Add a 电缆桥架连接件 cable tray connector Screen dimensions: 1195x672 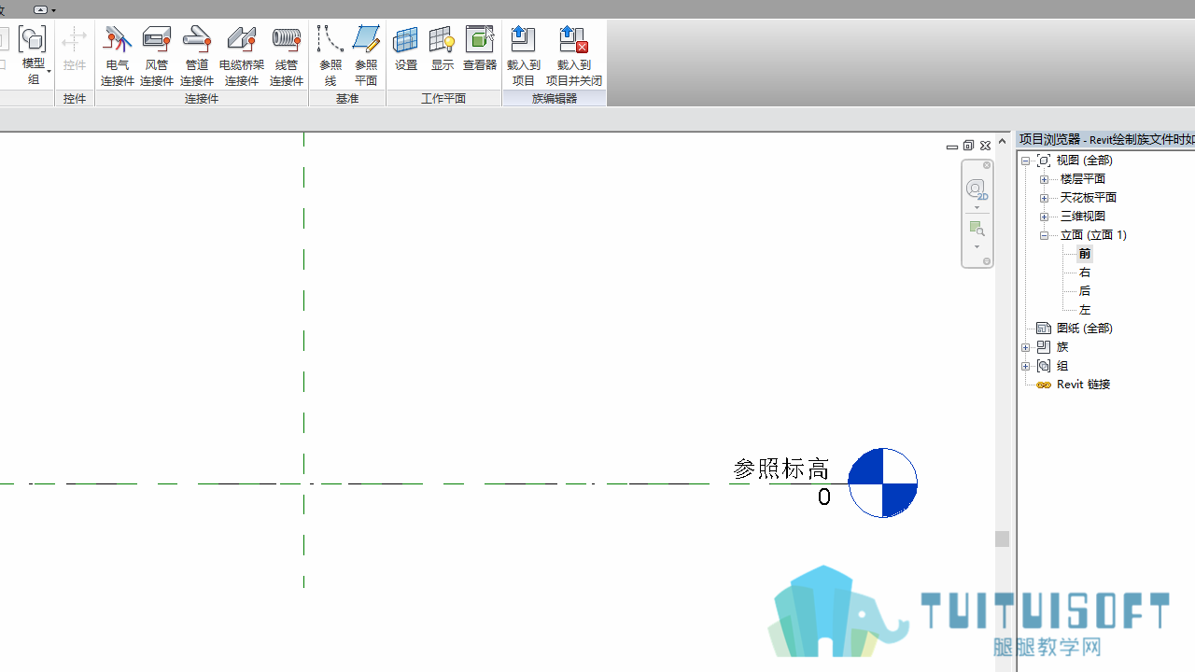[242, 55]
